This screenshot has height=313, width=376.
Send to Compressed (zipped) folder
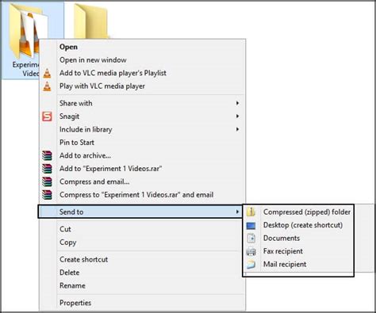click(307, 212)
